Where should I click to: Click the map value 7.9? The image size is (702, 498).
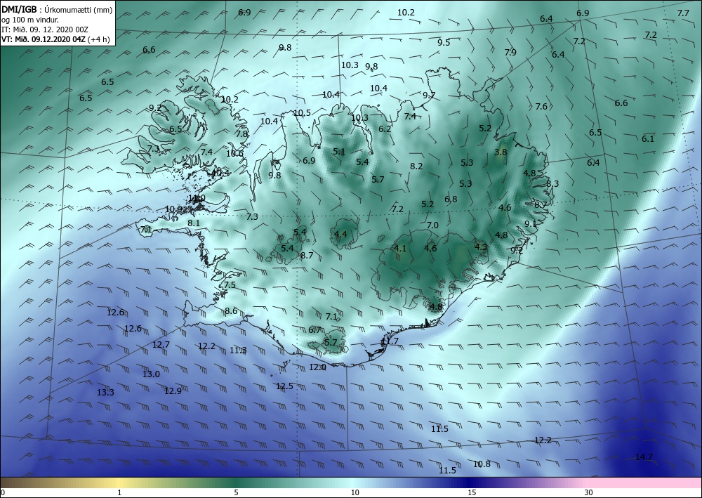click(x=510, y=53)
